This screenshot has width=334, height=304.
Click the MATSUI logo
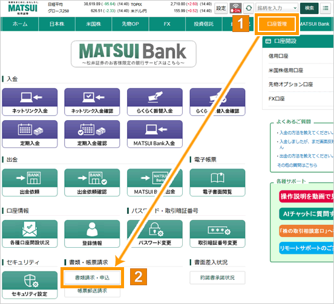click(x=23, y=8)
